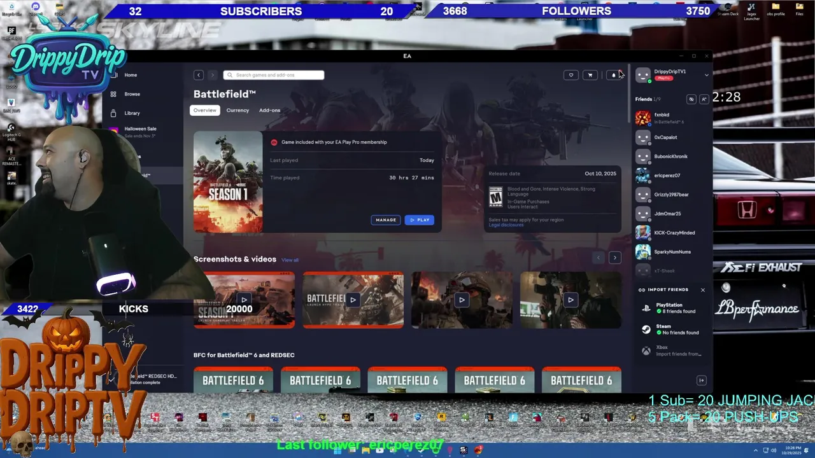The image size is (815, 458).
Task: Click the PLAY button
Action: [x=420, y=220]
